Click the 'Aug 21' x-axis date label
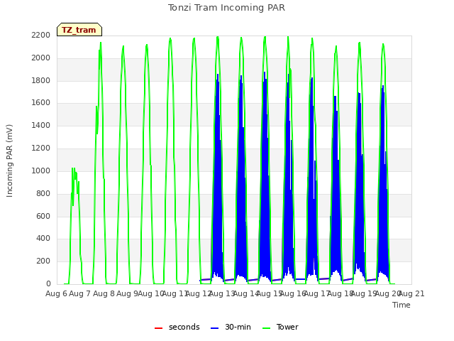The height and width of the screenshot is (341, 454). coord(411,293)
